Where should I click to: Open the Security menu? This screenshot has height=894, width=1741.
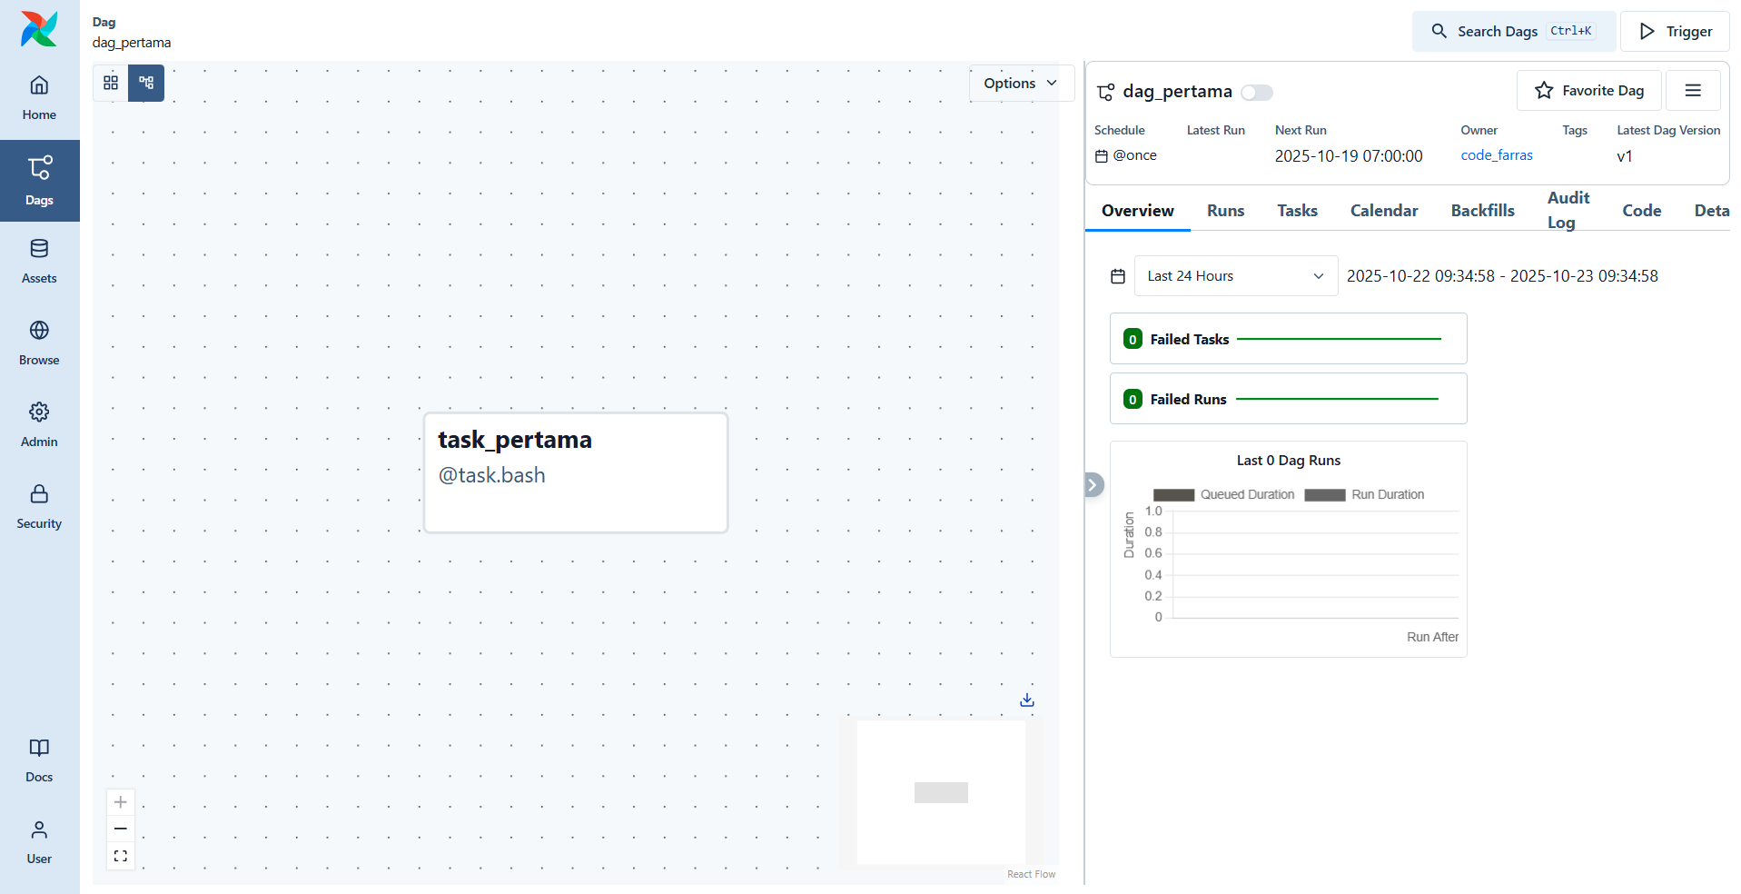click(x=39, y=507)
